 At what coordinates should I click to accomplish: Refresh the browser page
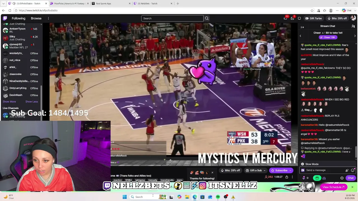10,11
